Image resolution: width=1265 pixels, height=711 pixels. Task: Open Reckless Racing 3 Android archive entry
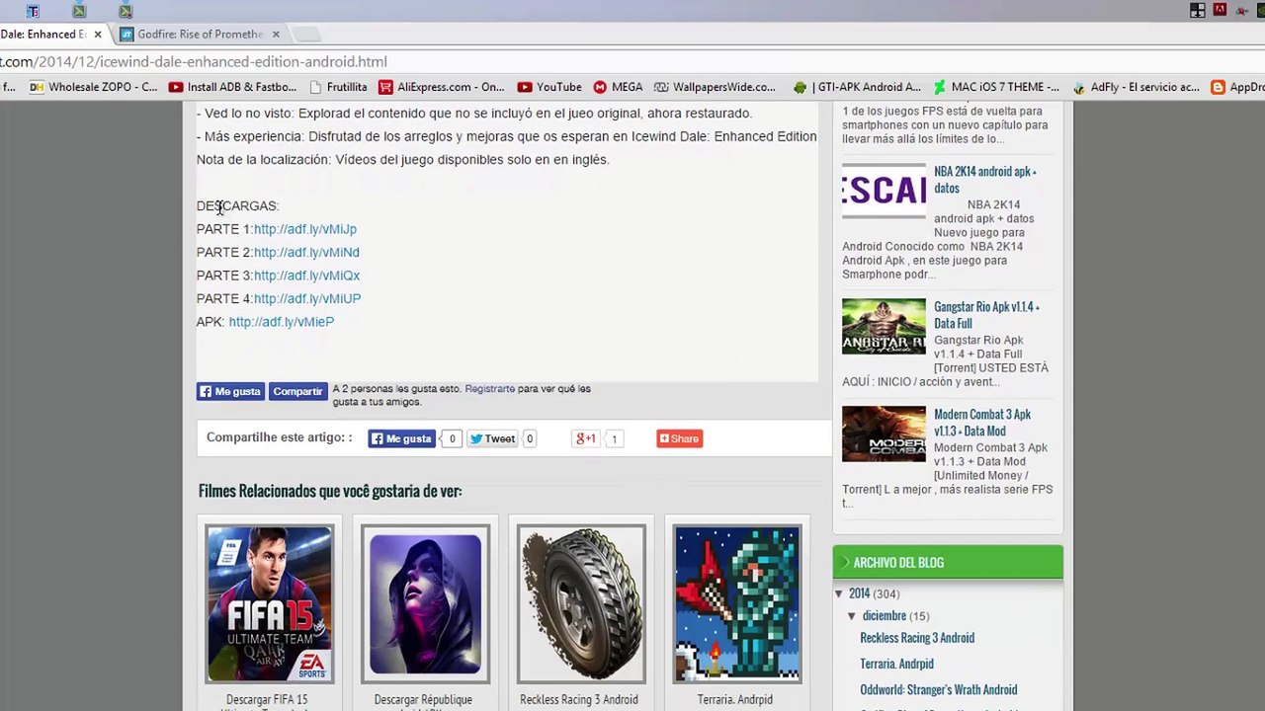tap(917, 638)
